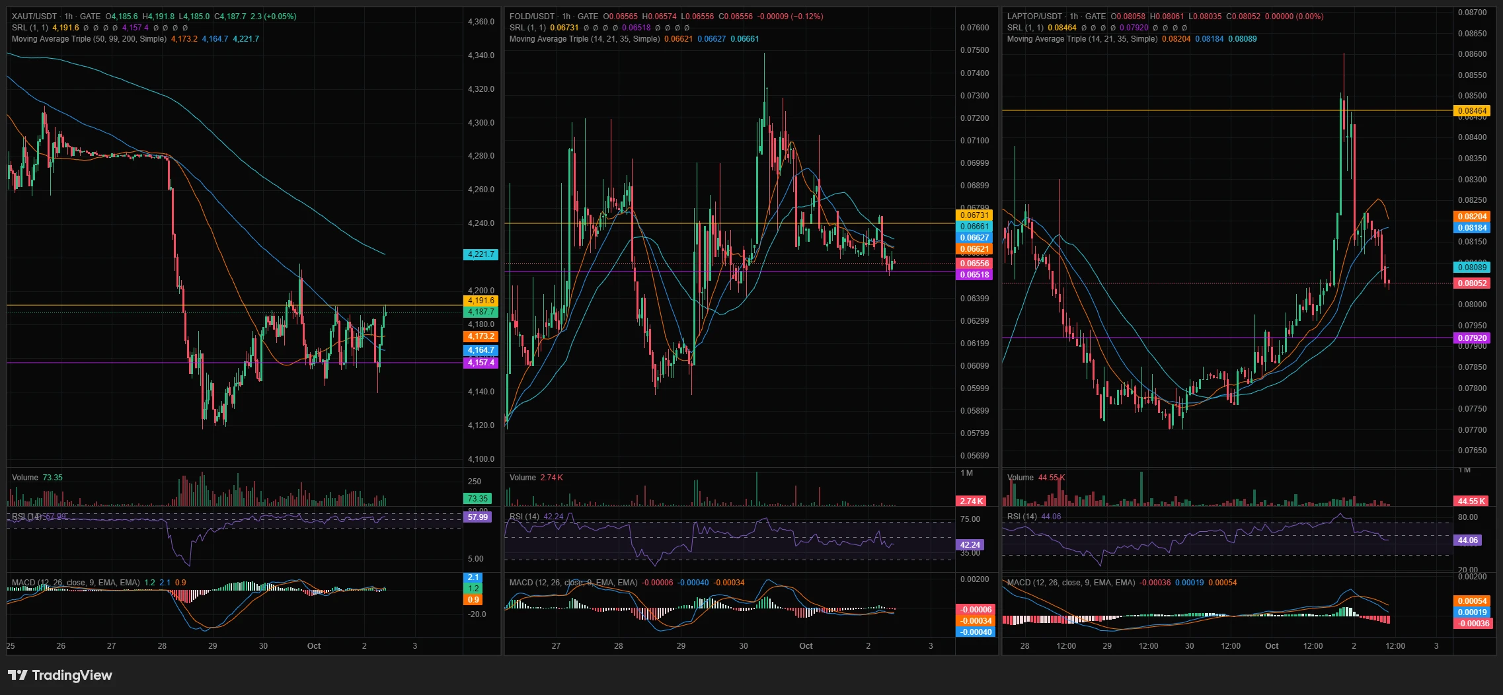The width and height of the screenshot is (1503, 695).
Task: Click the 44.06 RSI value label
Action: pos(1467,540)
